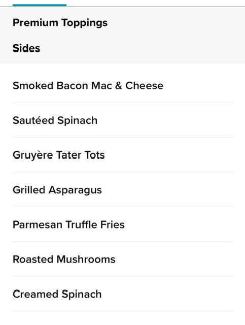Pick Gruyère Tater Tots from Sides
Image resolution: width=245 pixels, height=325 pixels.
click(123, 155)
